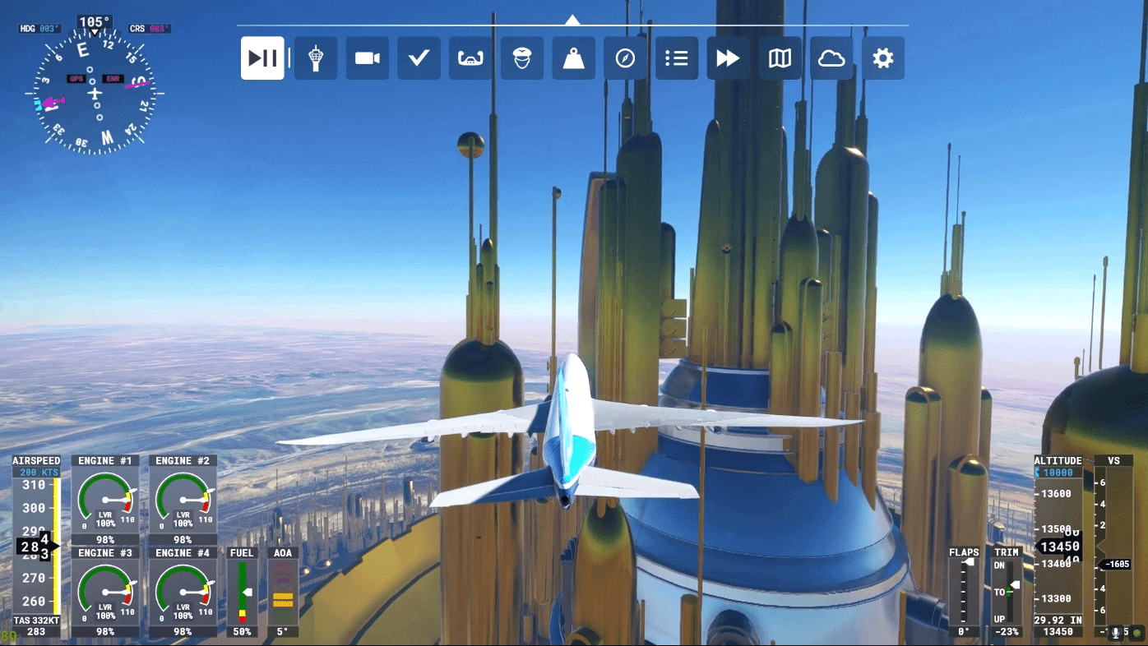Toggle Active Pause in the toolbar

[262, 58]
